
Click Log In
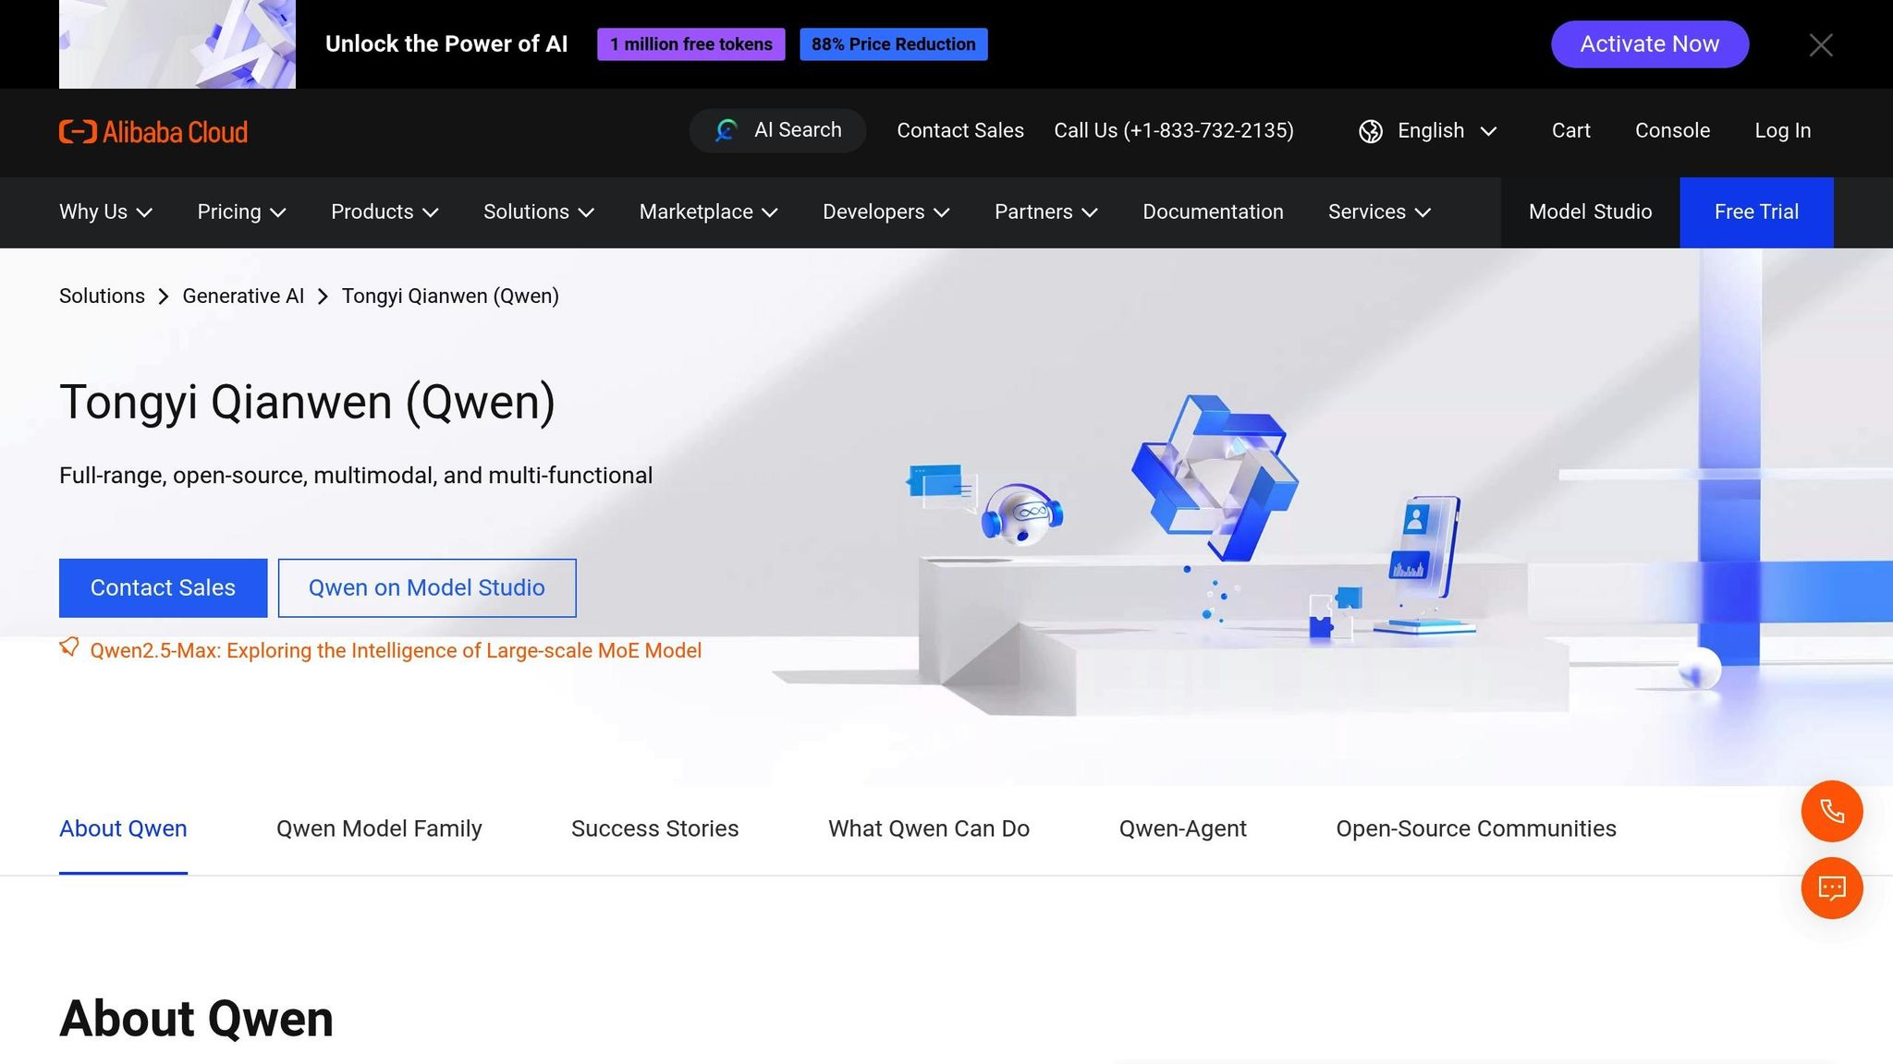click(1783, 131)
